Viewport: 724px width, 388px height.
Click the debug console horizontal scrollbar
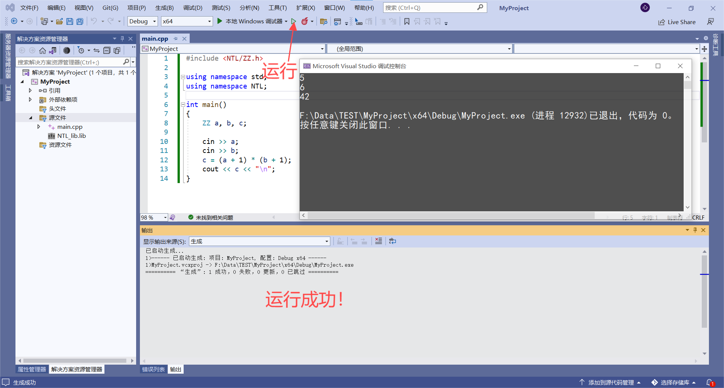point(451,215)
